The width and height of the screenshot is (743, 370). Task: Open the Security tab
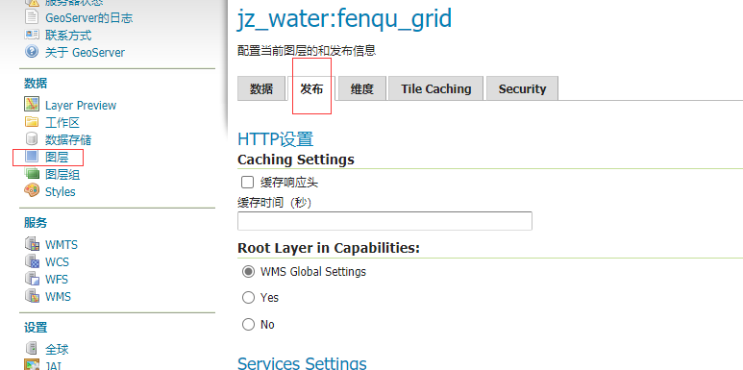(x=522, y=88)
